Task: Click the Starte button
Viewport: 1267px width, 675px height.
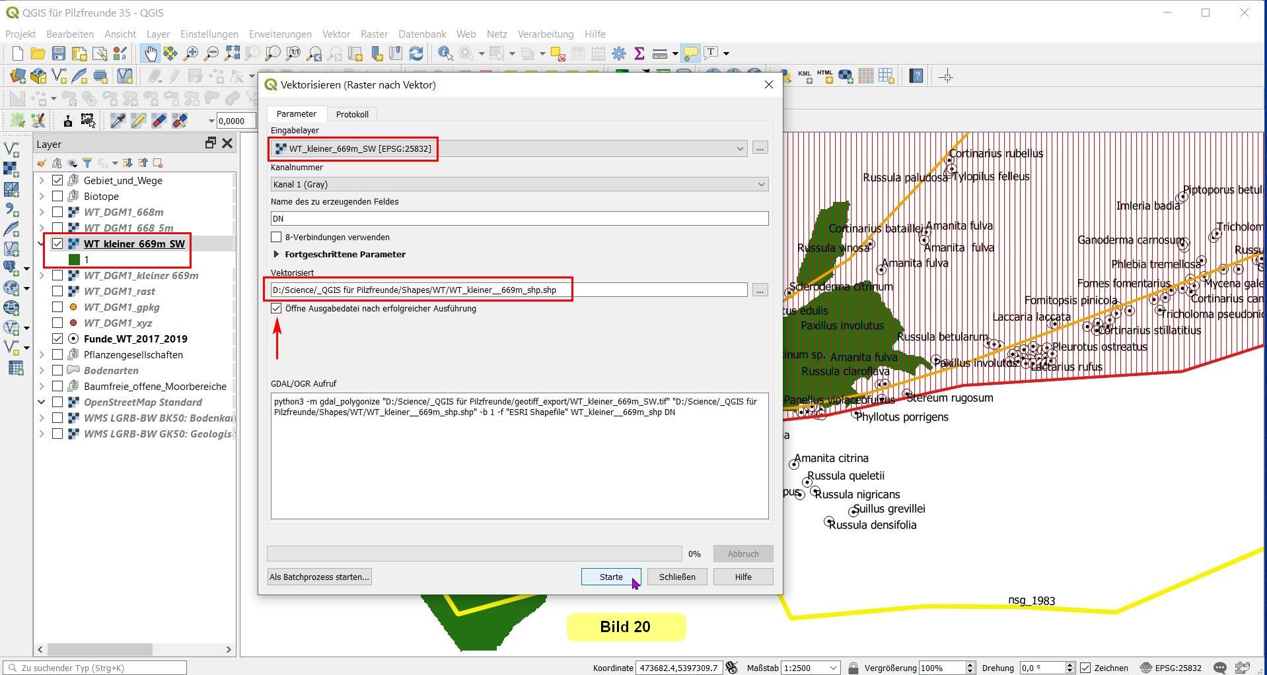Action: [610, 577]
